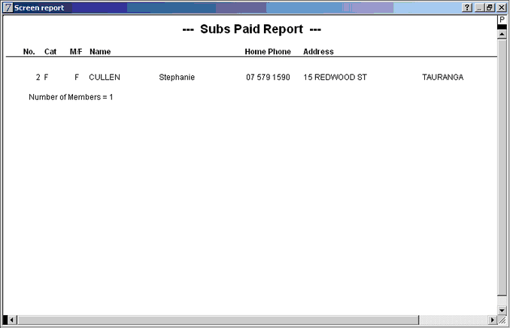Viewport: 510px width, 328px height.
Task: Click the Subs Paid Report heading
Action: coord(251,29)
